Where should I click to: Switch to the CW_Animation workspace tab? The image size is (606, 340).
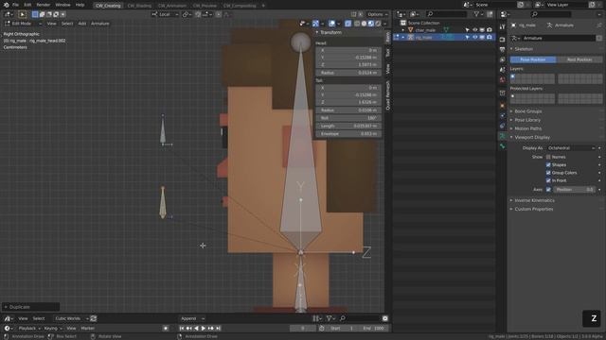[172, 6]
